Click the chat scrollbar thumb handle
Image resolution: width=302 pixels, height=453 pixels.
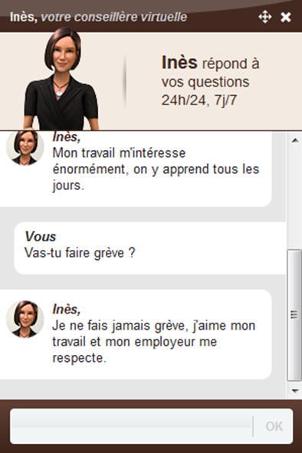pyautogui.click(x=294, y=315)
